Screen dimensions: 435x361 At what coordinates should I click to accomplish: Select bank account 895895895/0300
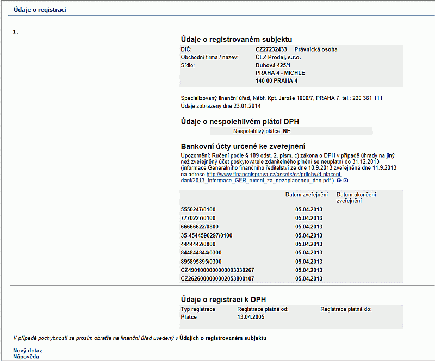point(201,262)
